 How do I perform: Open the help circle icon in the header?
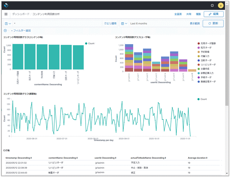click(x=212, y=6)
